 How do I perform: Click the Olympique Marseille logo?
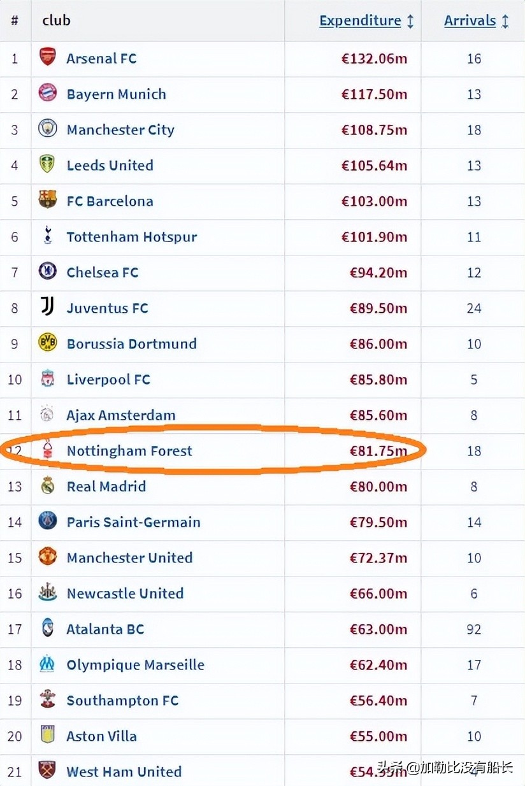[47, 664]
